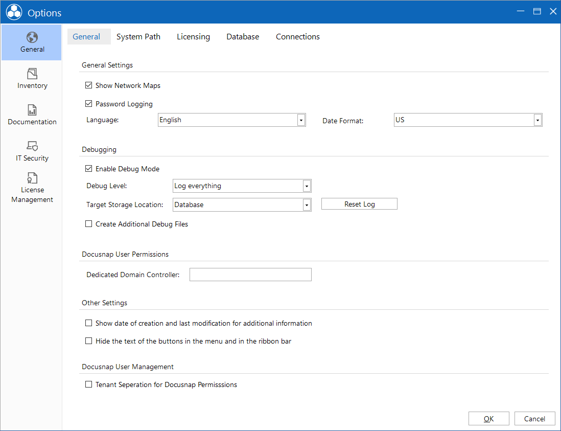Open the General section globe icon
Screen dimensions: 561x431
pyautogui.click(x=32, y=37)
